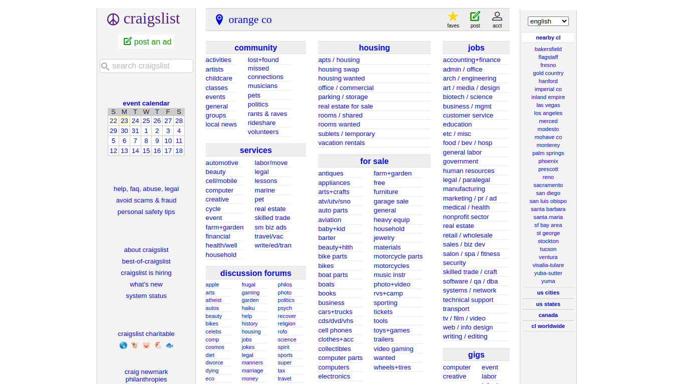Go to los angeles craigslist
Viewport: 684px width, 384px height.
coord(548,113)
